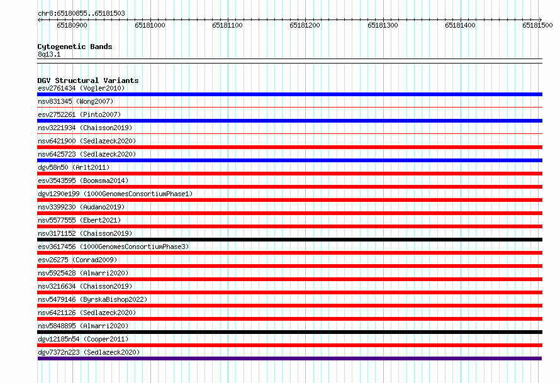
Task: Select dgv12185n54 (Cooper2011) label
Action: 83,339
